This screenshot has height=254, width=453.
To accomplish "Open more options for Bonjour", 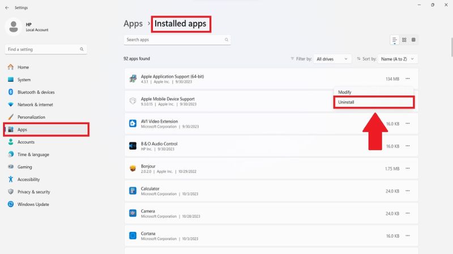I will [x=407, y=169].
